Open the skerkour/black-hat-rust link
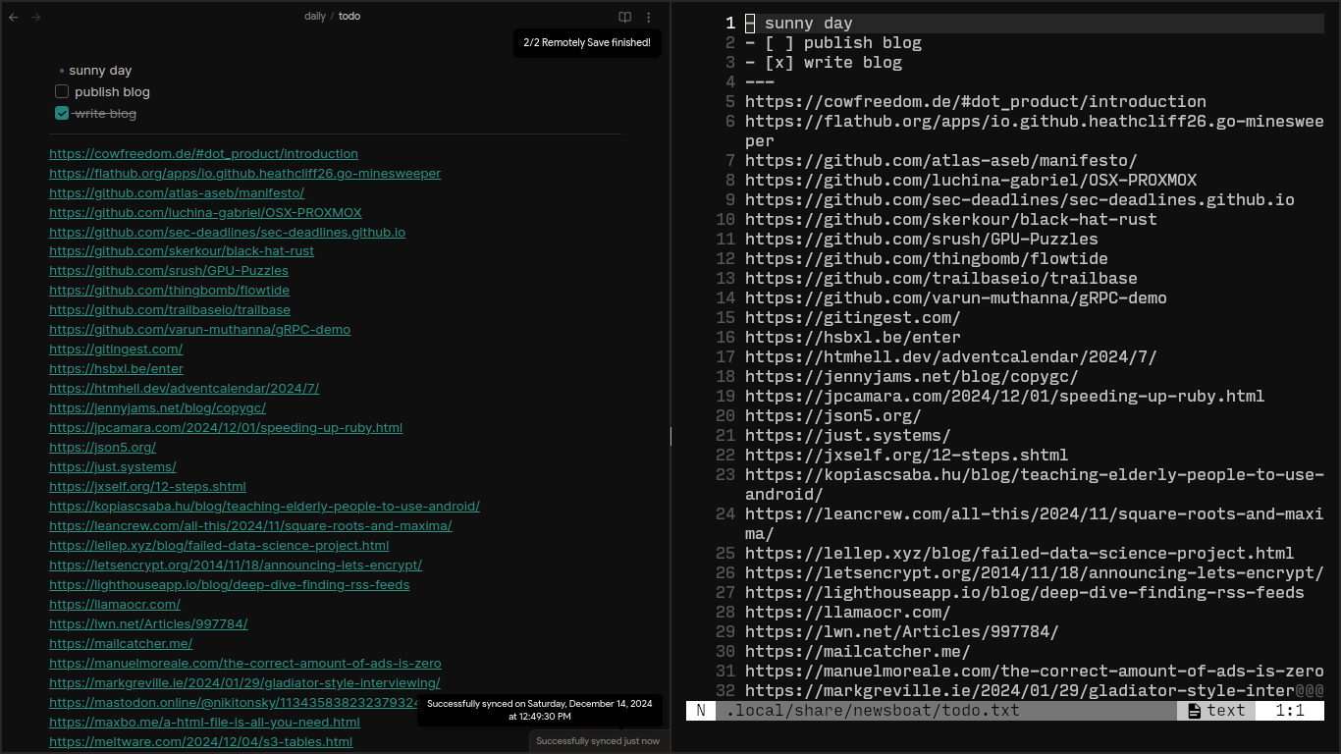The image size is (1341, 754). 182,250
